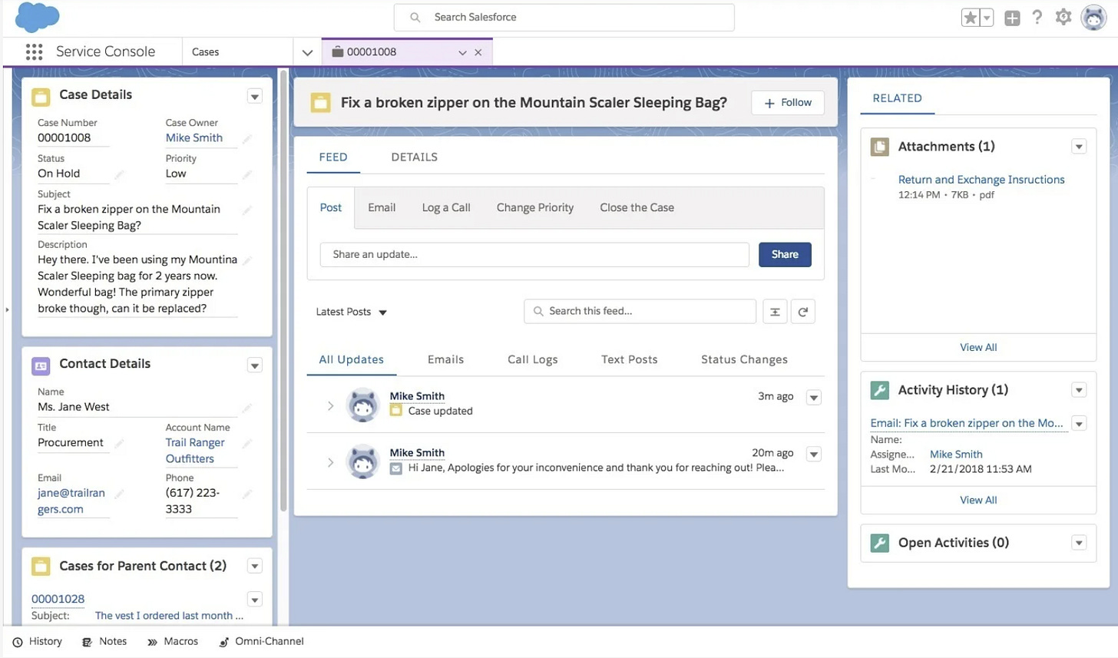The image size is (1118, 658).
Task: Open the Trail Ranger Outfitters account link
Action: (195, 451)
